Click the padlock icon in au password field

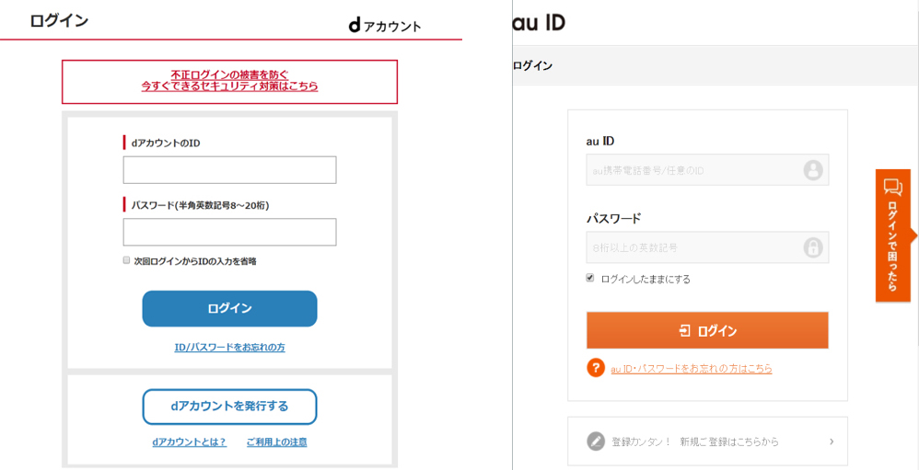point(813,247)
